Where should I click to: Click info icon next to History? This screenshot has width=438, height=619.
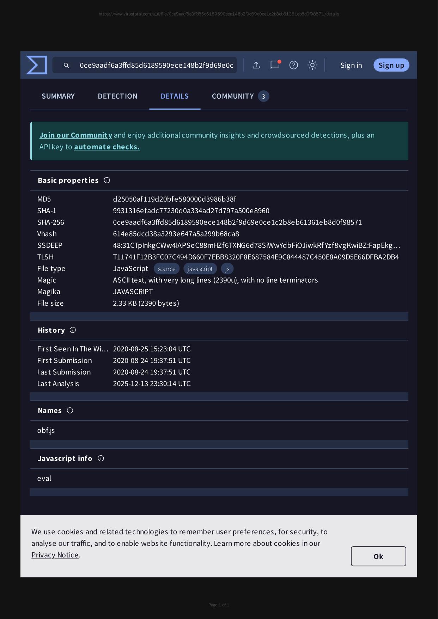tap(73, 330)
